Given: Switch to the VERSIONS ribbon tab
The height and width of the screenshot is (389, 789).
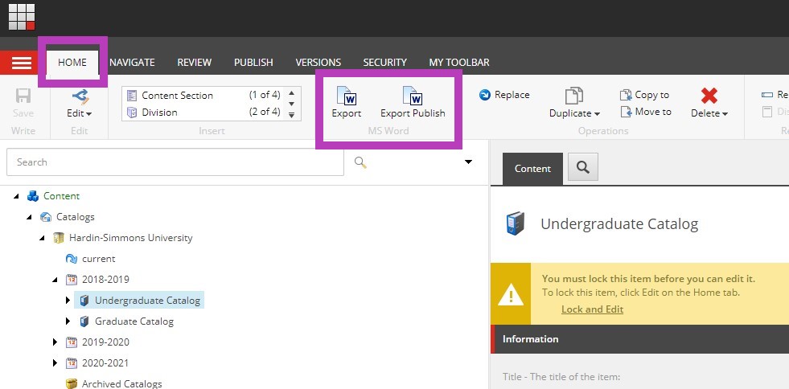Looking at the screenshot, I should pyautogui.click(x=318, y=63).
